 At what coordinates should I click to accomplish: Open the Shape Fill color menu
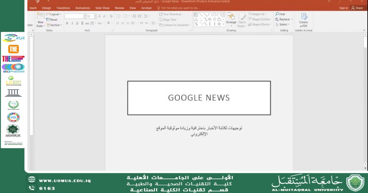(x=257, y=14)
